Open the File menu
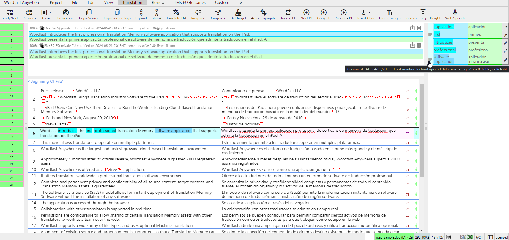 pos(75,2)
